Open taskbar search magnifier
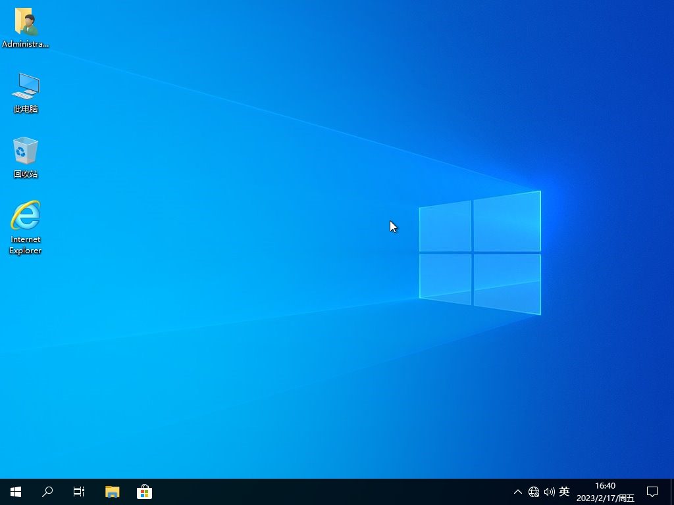The height and width of the screenshot is (505, 674). tap(47, 492)
